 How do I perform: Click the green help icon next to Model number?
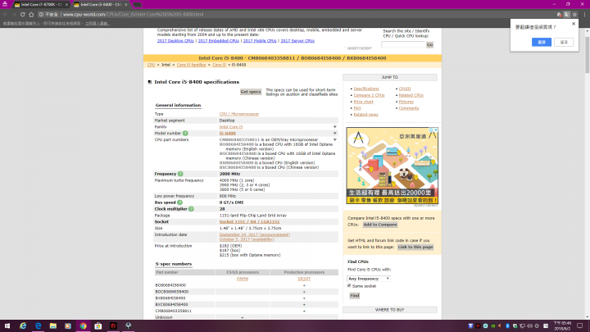pyautogui.click(x=185, y=134)
